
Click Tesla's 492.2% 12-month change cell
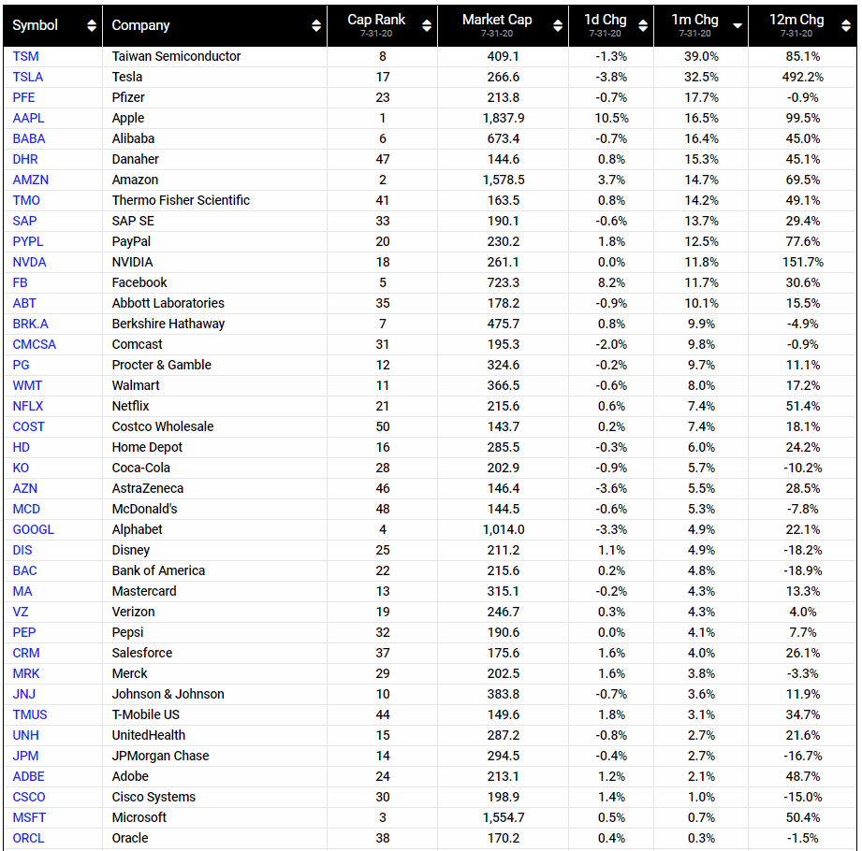(802, 77)
